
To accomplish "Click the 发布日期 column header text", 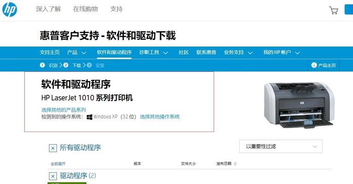I will click(224, 164).
